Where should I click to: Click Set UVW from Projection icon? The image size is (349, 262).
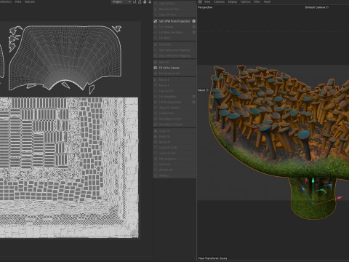pyautogui.click(x=156, y=21)
